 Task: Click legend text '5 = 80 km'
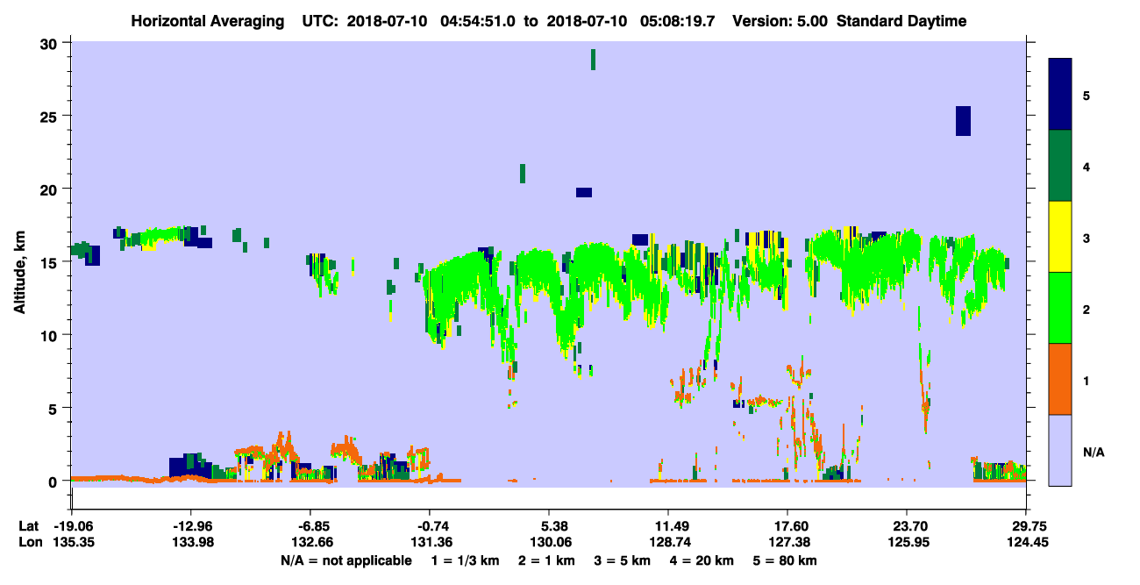(x=785, y=560)
